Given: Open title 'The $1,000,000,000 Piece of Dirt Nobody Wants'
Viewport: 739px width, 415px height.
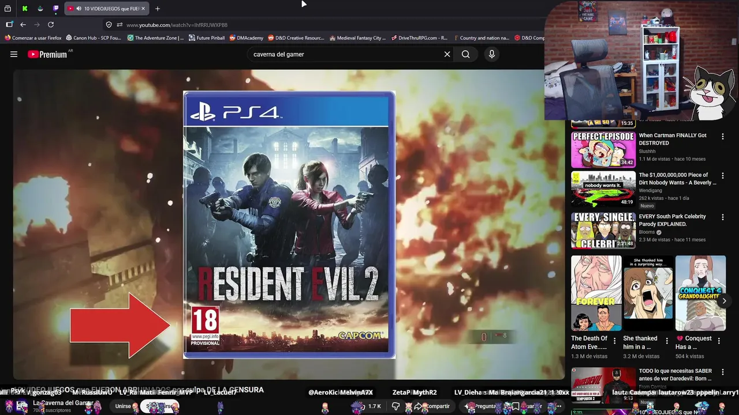Looking at the screenshot, I should (677, 179).
